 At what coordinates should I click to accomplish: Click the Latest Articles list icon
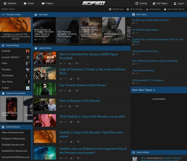(36, 48)
